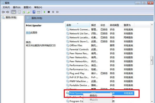Image resolution: width=155 pixels, height=103 pixels.
Task: Select the Plug and Play service row
Action: (x=77, y=73)
